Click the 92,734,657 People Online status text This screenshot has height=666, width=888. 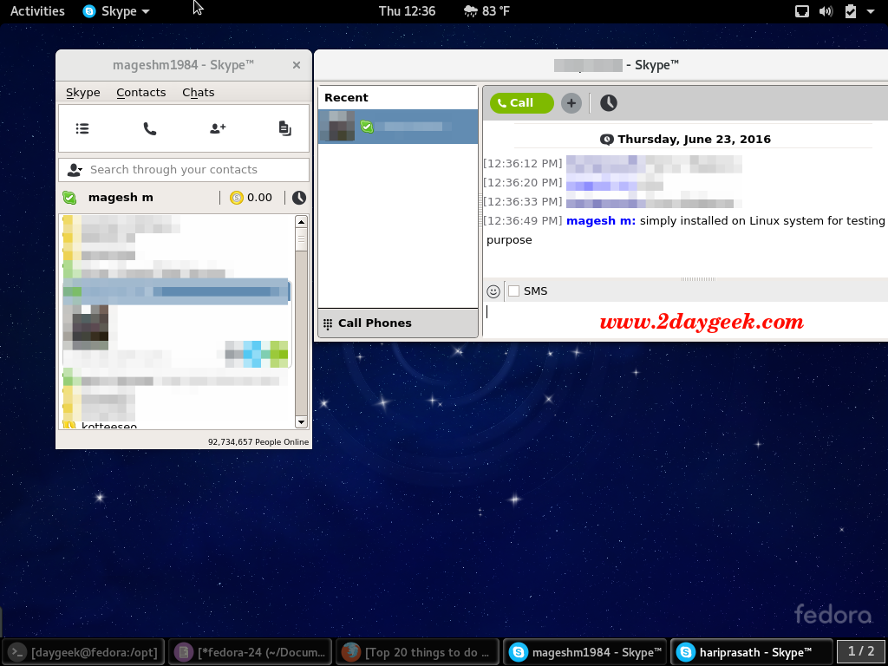click(258, 442)
